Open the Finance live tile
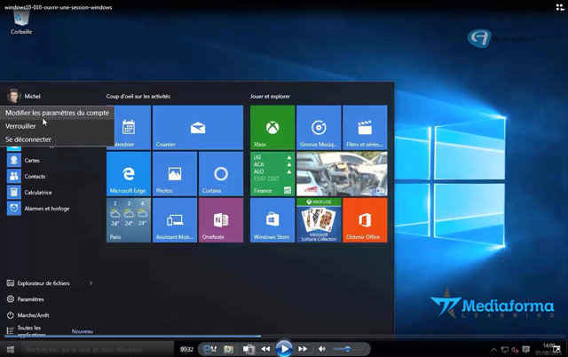The image size is (568, 357). point(272,173)
